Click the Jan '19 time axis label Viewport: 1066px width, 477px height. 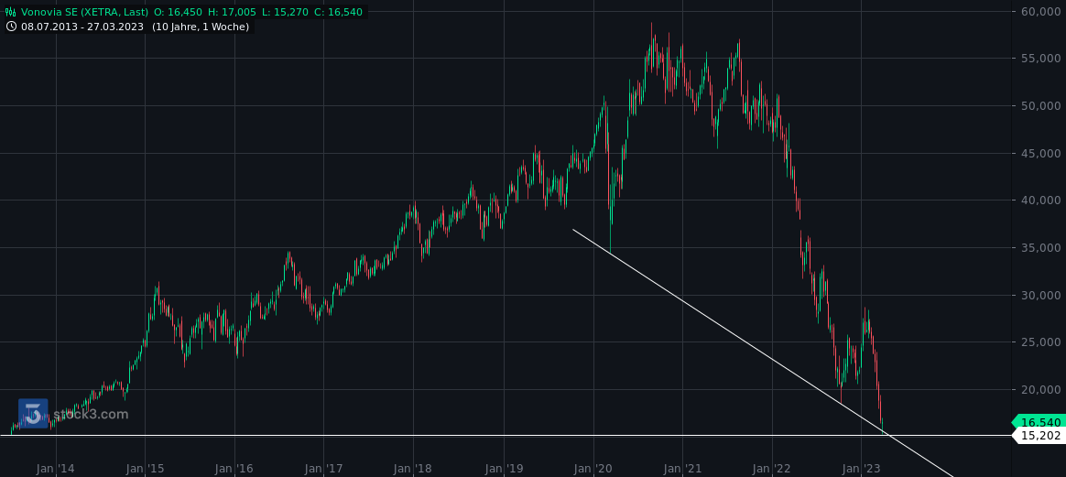[x=504, y=468]
